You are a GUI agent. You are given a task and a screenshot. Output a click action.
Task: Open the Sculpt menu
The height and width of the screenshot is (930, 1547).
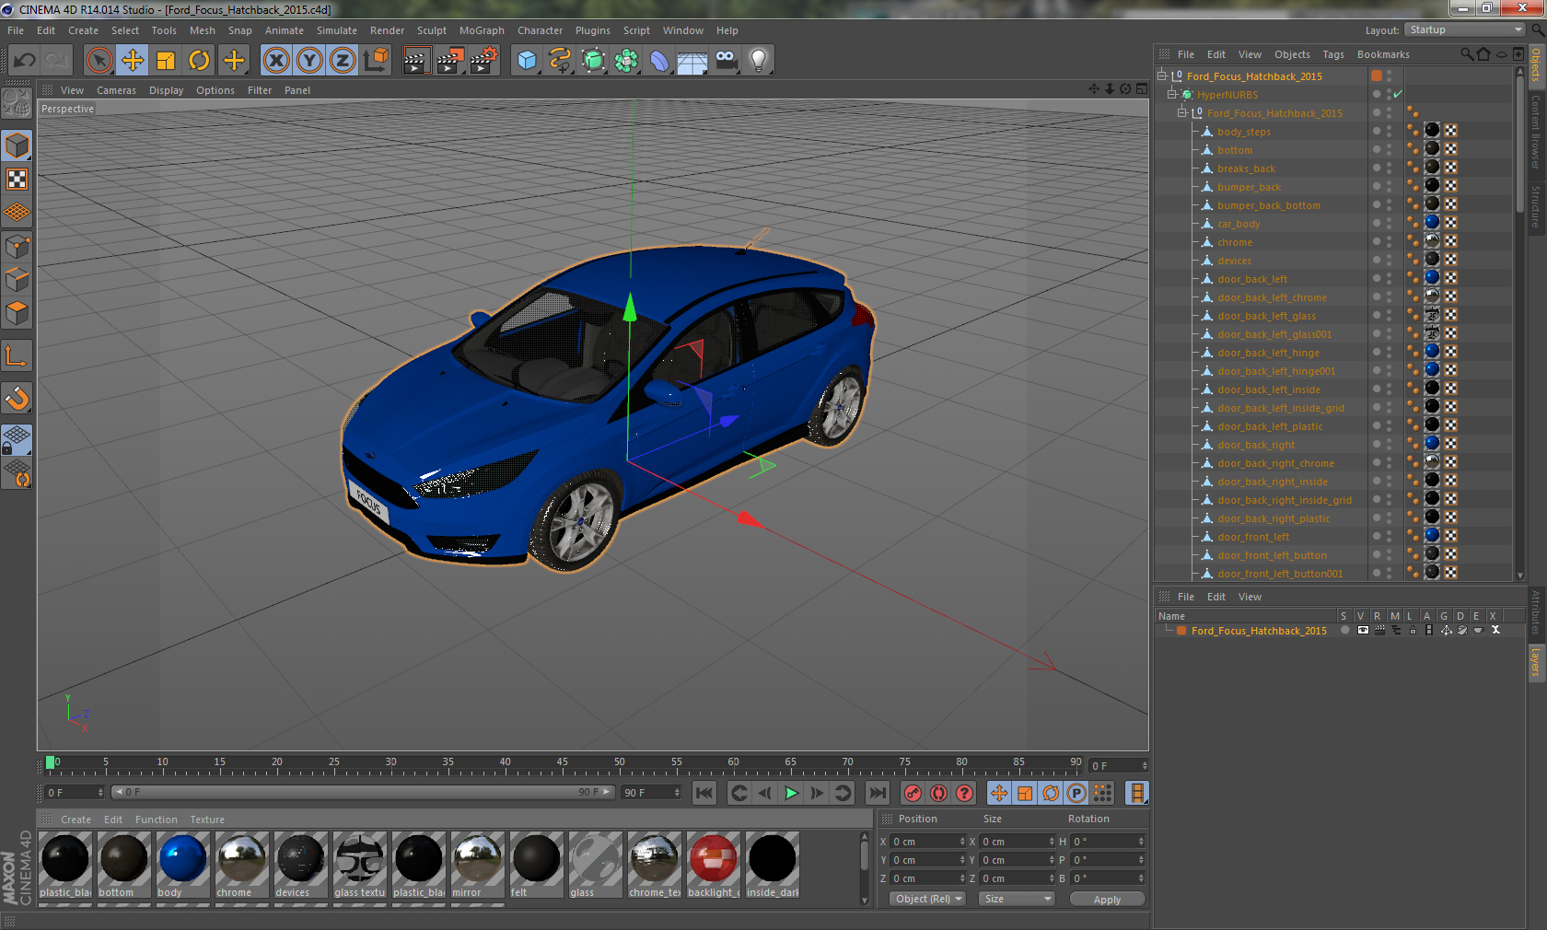tap(431, 30)
